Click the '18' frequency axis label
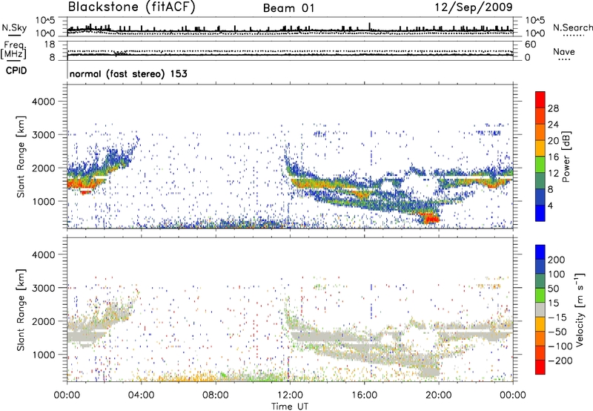This screenshot has width=593, height=411. [x=50, y=45]
